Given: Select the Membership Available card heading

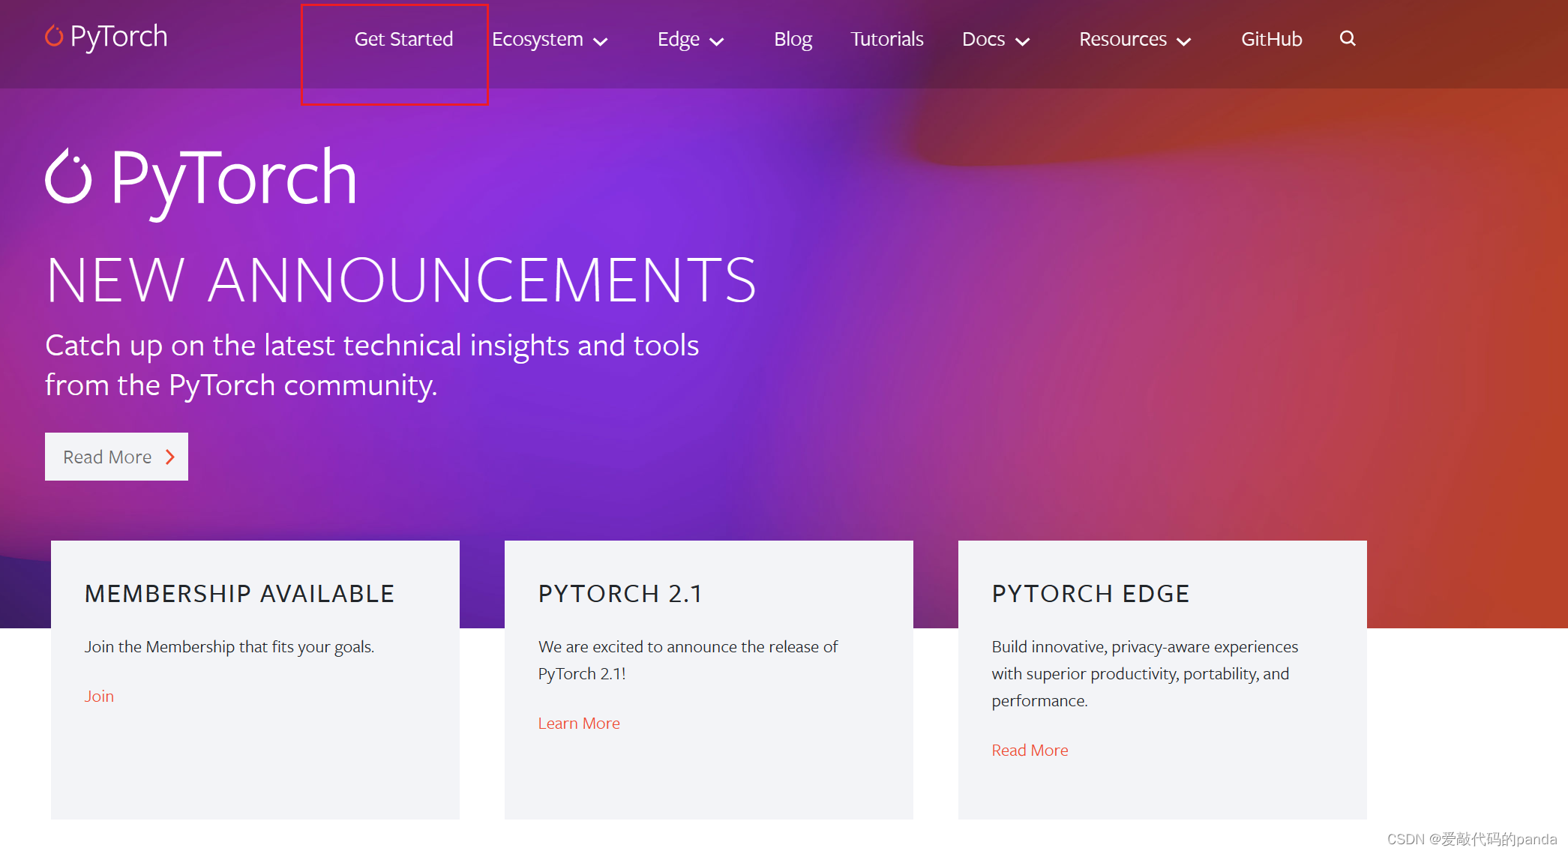Looking at the screenshot, I should pyautogui.click(x=239, y=594).
